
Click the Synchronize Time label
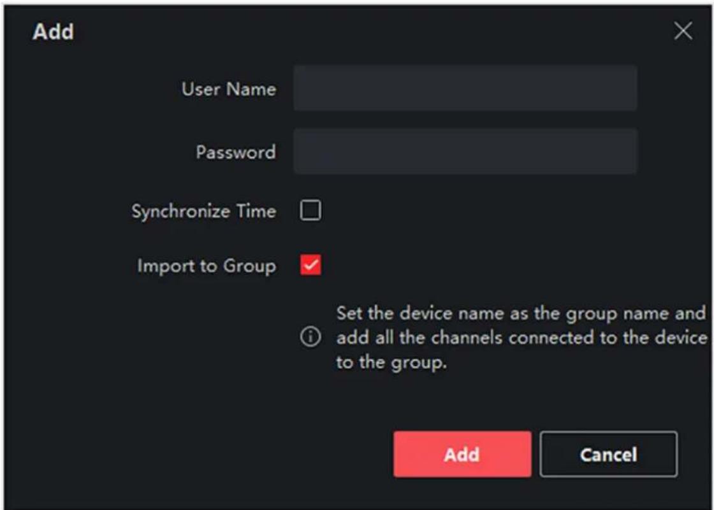[203, 211]
